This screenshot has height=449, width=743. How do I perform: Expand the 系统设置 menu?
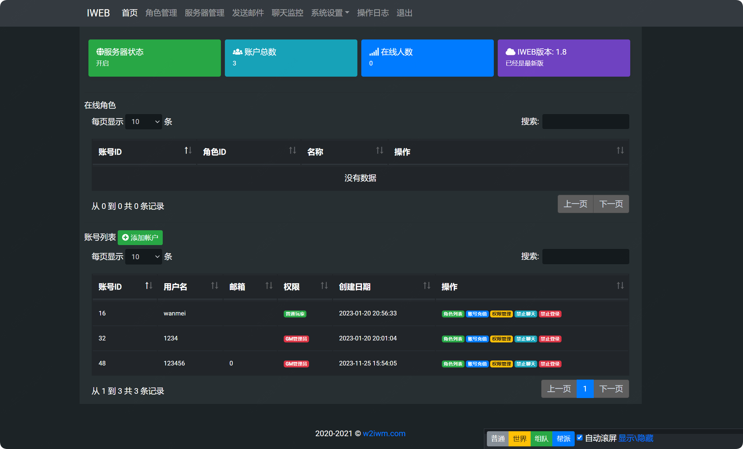point(330,13)
